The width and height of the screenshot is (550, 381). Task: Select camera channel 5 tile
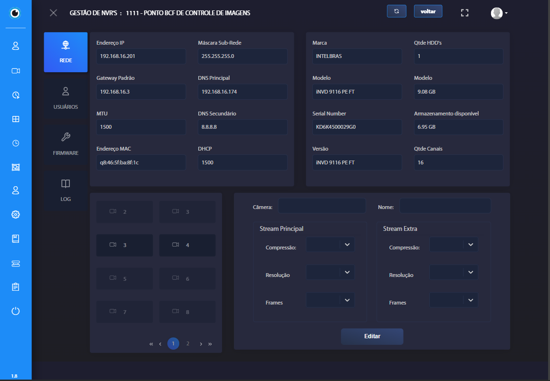125,279
